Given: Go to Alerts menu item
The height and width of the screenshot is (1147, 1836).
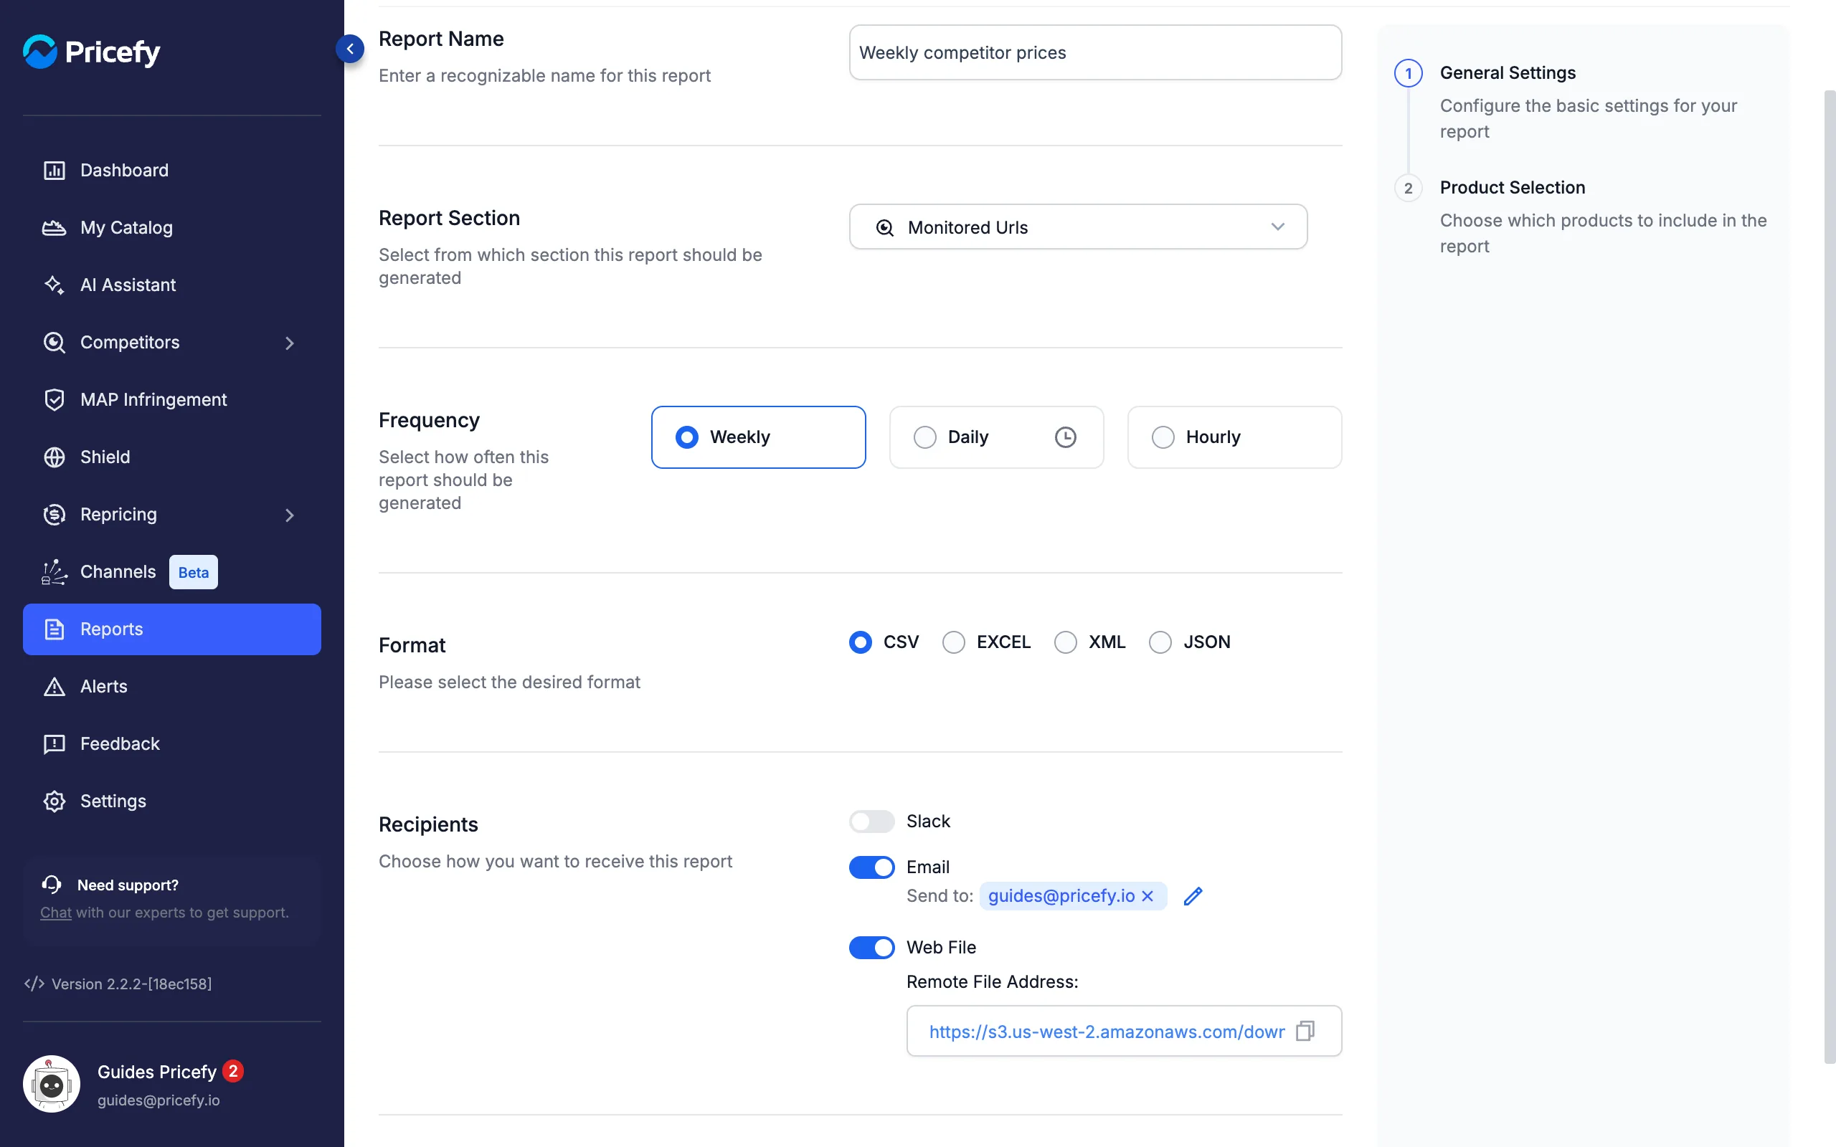Looking at the screenshot, I should tap(171, 687).
